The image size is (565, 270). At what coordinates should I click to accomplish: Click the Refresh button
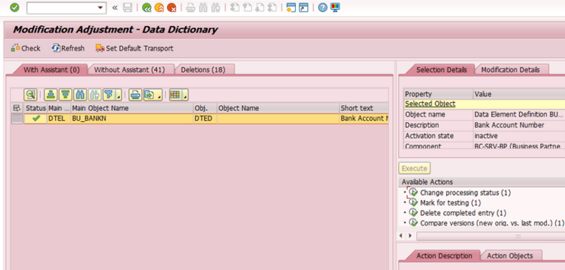click(x=68, y=48)
